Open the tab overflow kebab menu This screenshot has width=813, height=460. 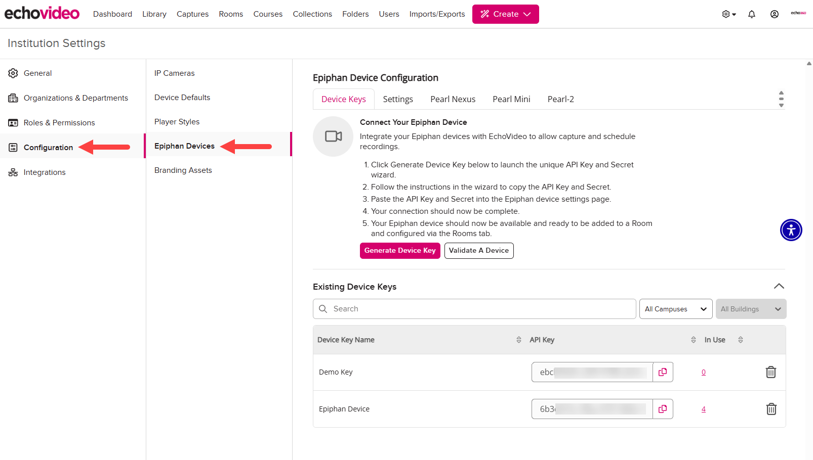(x=781, y=99)
